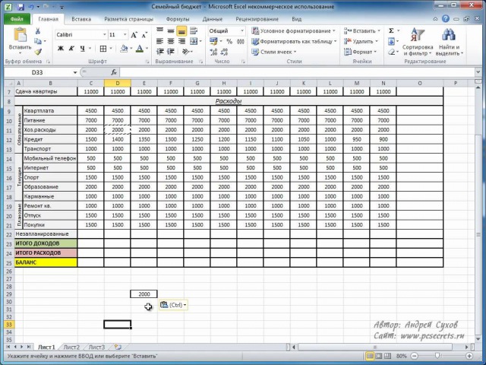Click the fill color paint bucket icon
486x365 pixels.
(124, 49)
